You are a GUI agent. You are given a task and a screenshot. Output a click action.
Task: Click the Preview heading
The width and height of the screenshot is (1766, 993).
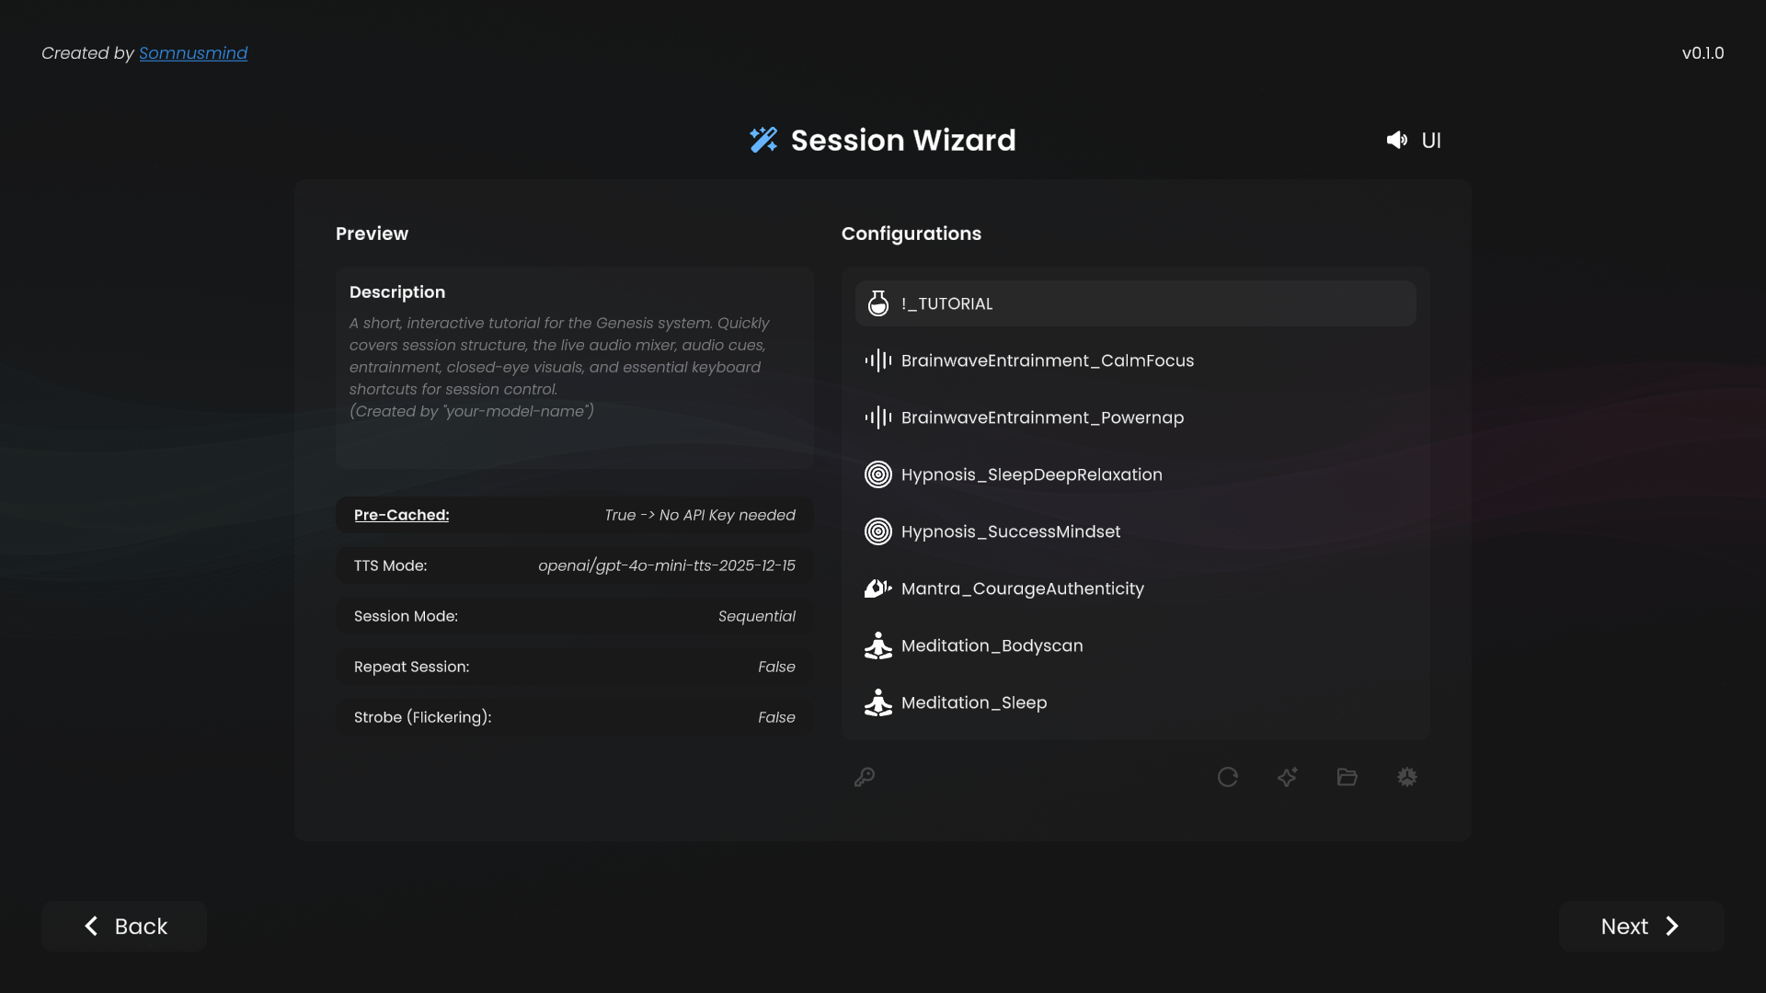coord(372,234)
